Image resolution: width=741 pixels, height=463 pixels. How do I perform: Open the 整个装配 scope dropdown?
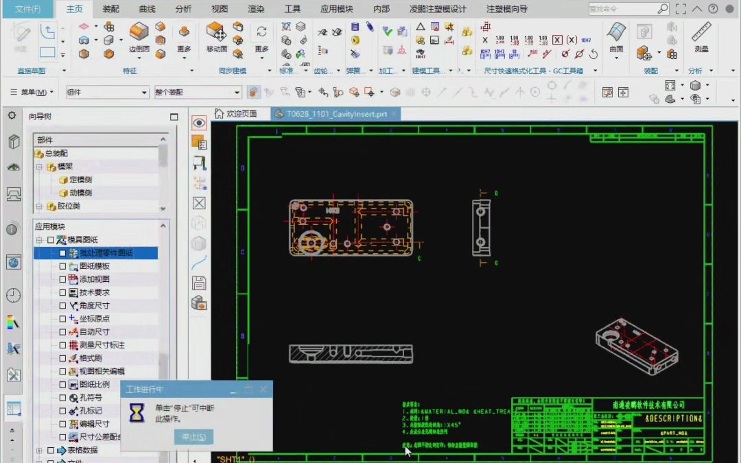(x=198, y=92)
